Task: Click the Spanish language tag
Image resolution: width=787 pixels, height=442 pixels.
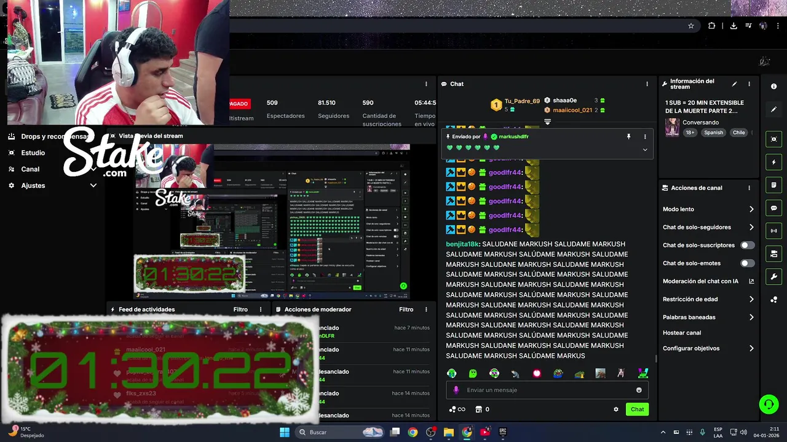Action: (x=713, y=133)
